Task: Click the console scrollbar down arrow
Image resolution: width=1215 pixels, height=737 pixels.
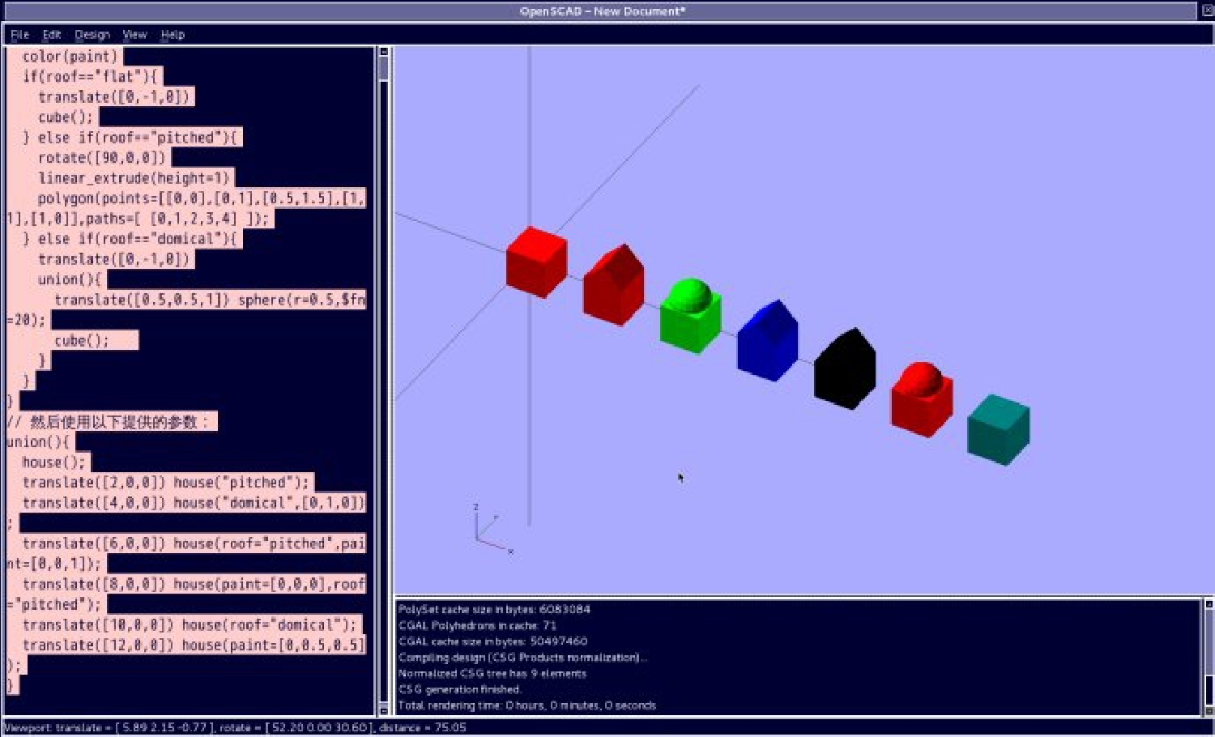Action: point(1208,710)
